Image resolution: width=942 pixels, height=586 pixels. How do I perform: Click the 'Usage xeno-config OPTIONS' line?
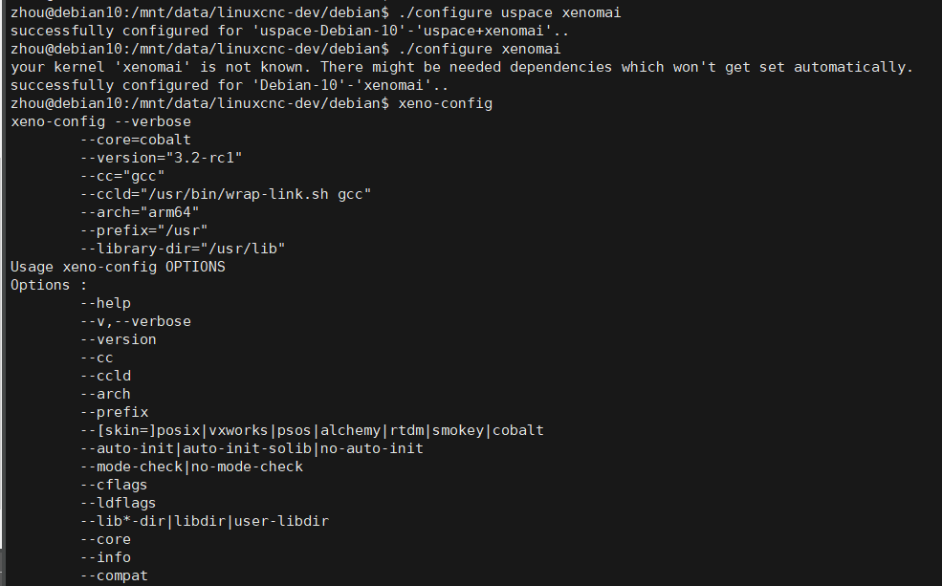click(118, 267)
